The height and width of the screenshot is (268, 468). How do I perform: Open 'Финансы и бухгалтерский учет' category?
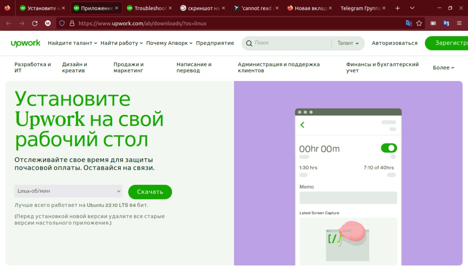382,68
